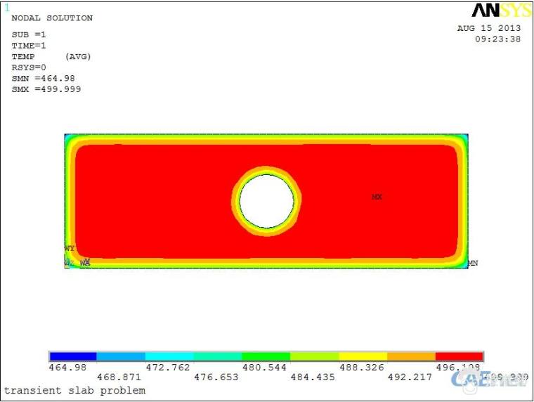The image size is (534, 402).
Task: Pick the green legend color band
Action: [266, 356]
